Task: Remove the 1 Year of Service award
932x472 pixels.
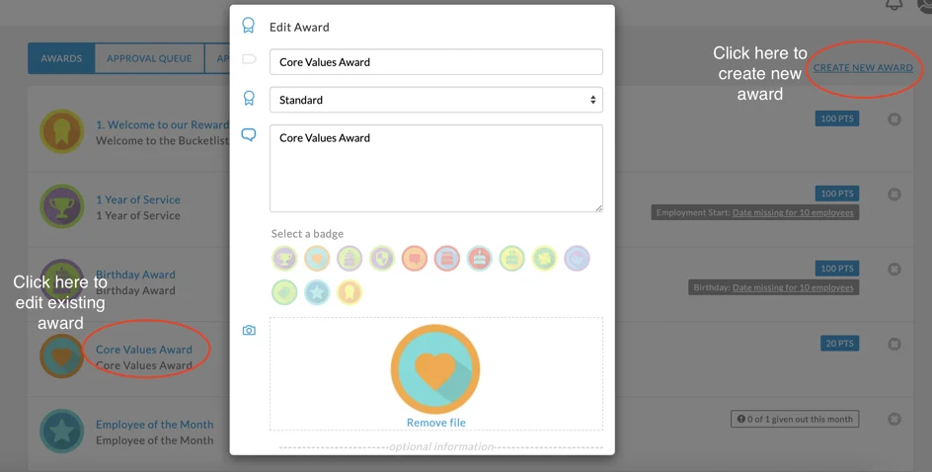Action: pos(894,195)
